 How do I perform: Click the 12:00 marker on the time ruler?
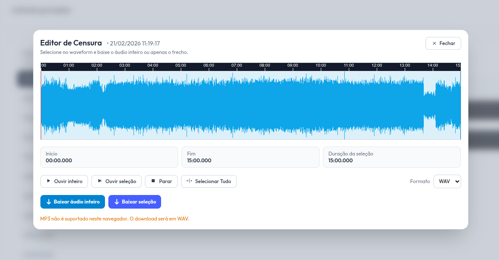point(377,65)
